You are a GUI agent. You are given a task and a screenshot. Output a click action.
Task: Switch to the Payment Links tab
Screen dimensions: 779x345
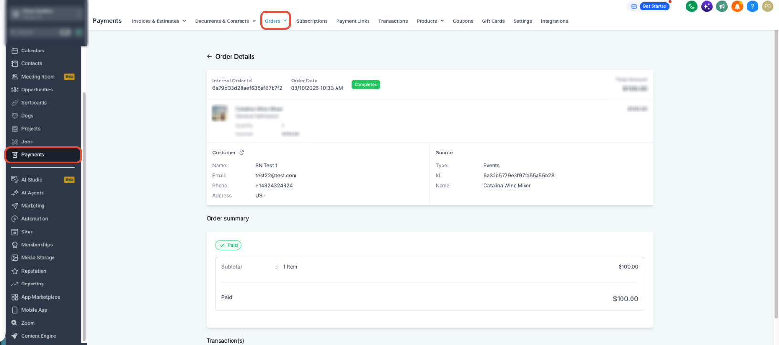pyautogui.click(x=353, y=21)
